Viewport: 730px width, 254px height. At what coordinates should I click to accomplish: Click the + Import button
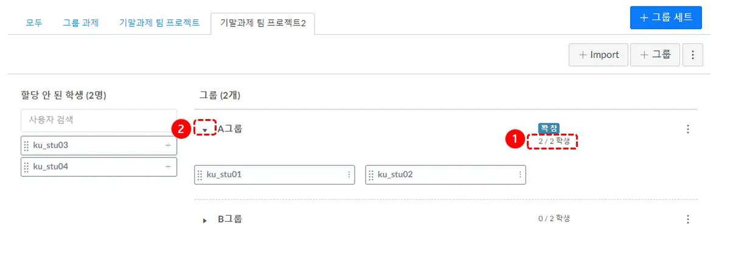pyautogui.click(x=598, y=55)
